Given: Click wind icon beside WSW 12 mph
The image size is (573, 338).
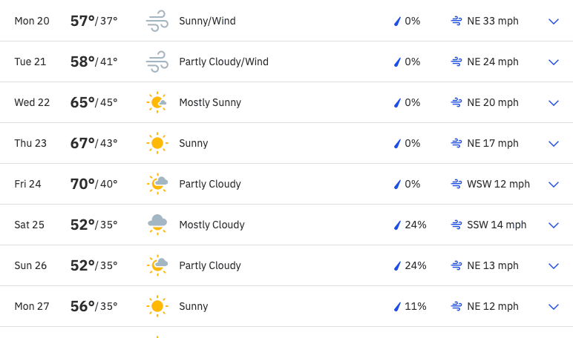Looking at the screenshot, I should coord(456,184).
